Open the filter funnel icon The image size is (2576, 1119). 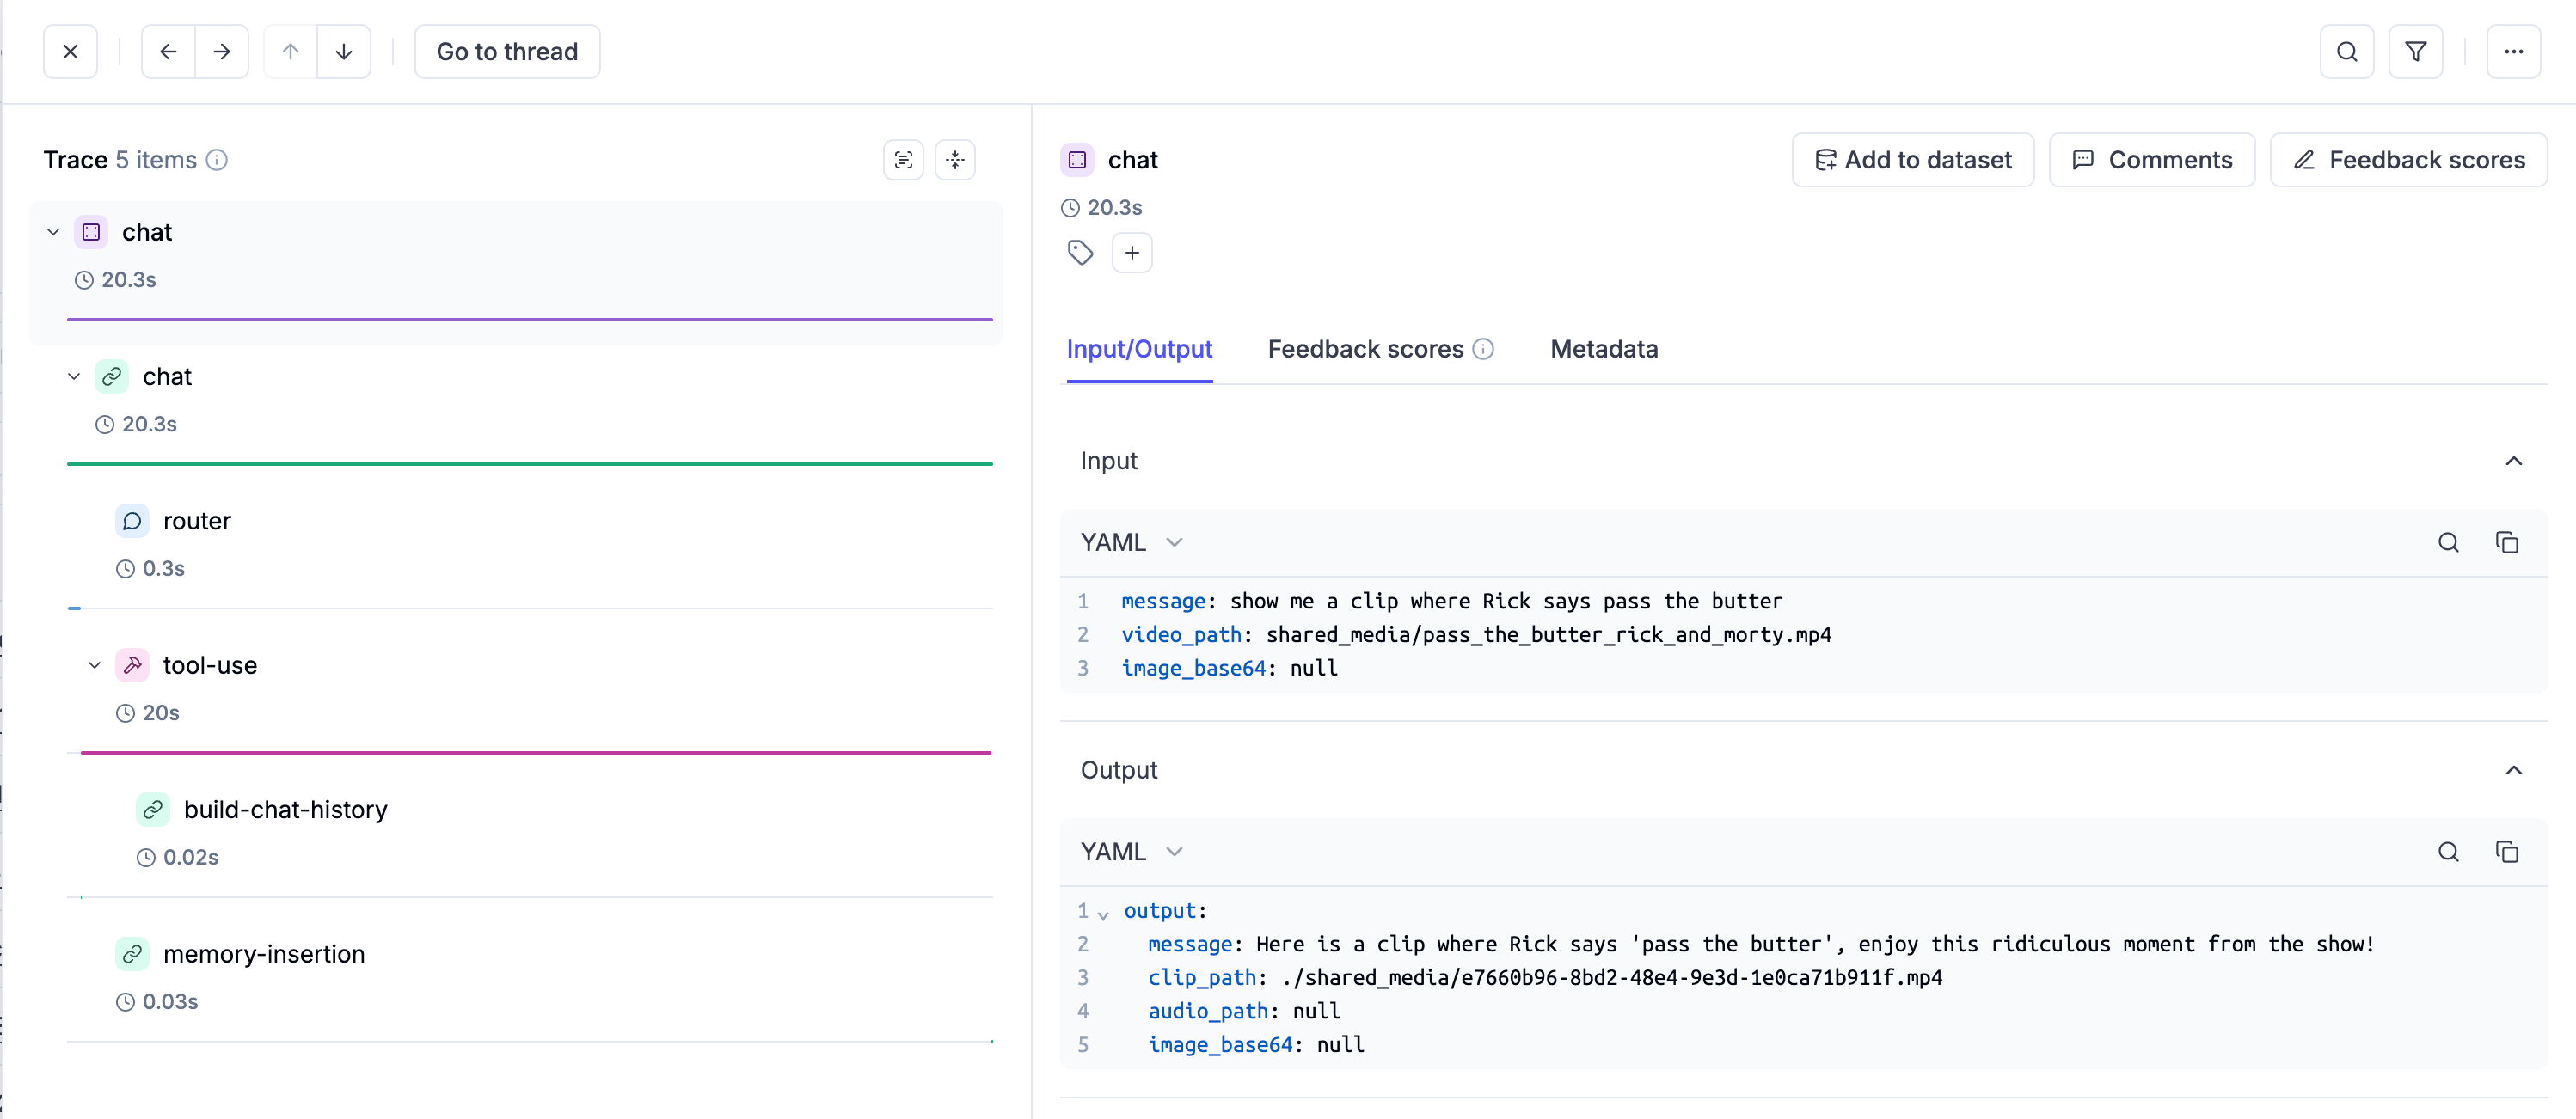pyautogui.click(x=2415, y=52)
